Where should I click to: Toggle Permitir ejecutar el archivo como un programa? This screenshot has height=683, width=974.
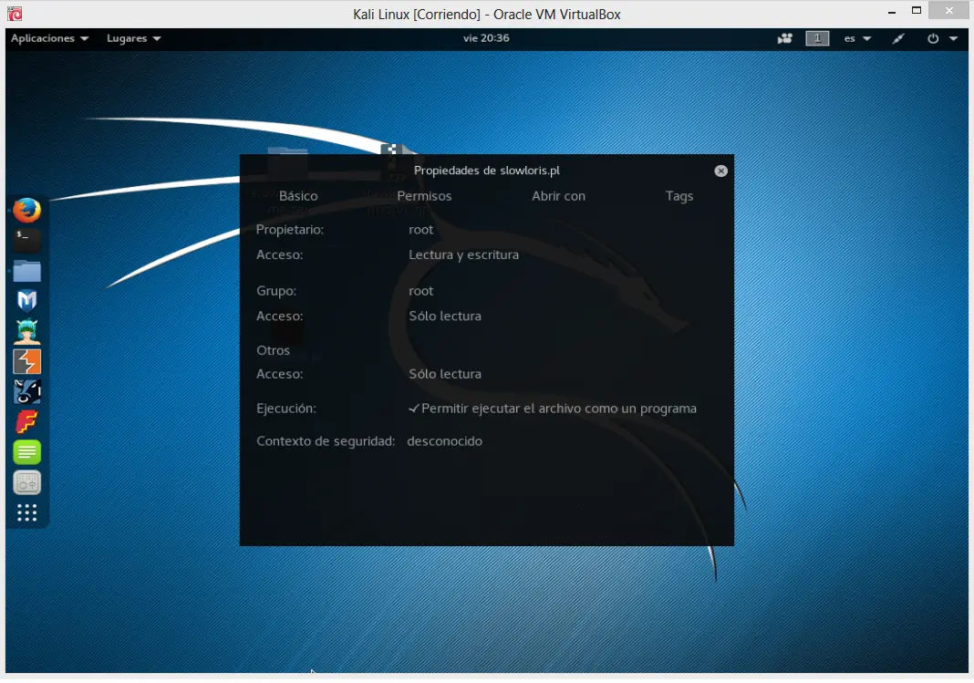tap(553, 409)
